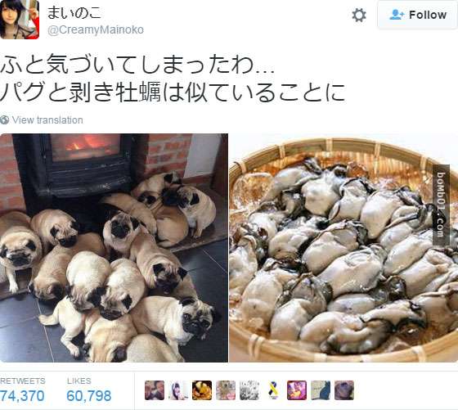Click the first liker avatar thumbnail
Viewport: 458px width, 410px height.
[x=155, y=390]
